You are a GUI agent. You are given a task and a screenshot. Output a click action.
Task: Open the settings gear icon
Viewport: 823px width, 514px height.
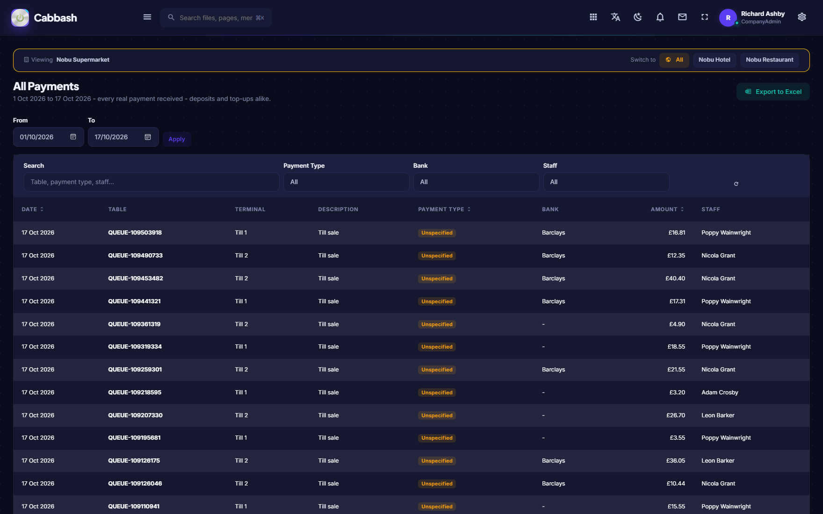coord(802,17)
